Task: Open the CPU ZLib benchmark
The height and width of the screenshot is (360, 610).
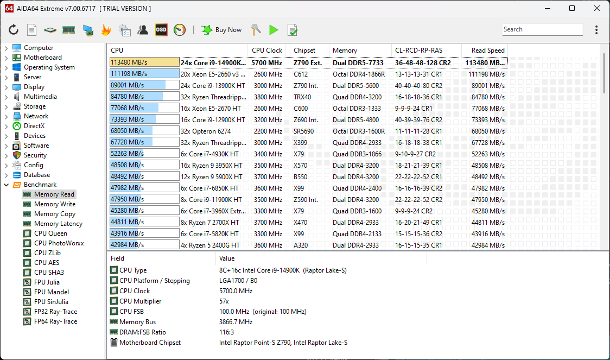Action: (x=47, y=252)
